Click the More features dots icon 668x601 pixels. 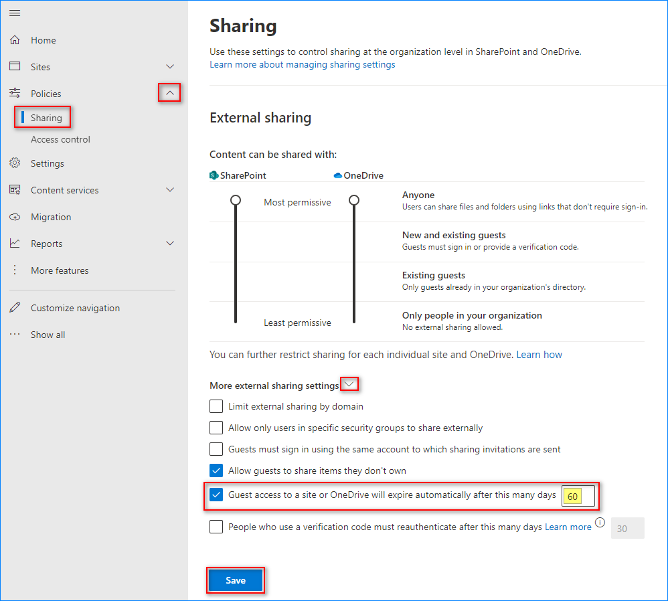(x=15, y=270)
